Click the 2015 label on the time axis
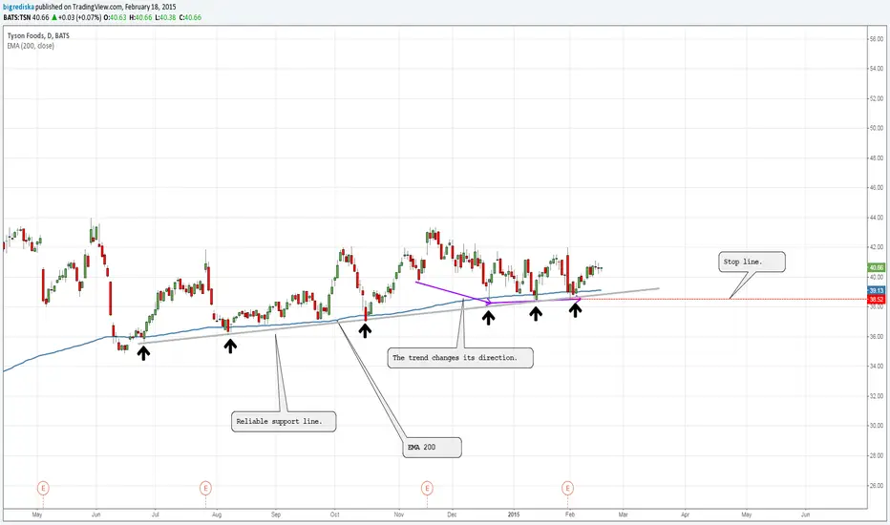Image resolution: width=890 pixels, height=525 pixels. pos(514,514)
